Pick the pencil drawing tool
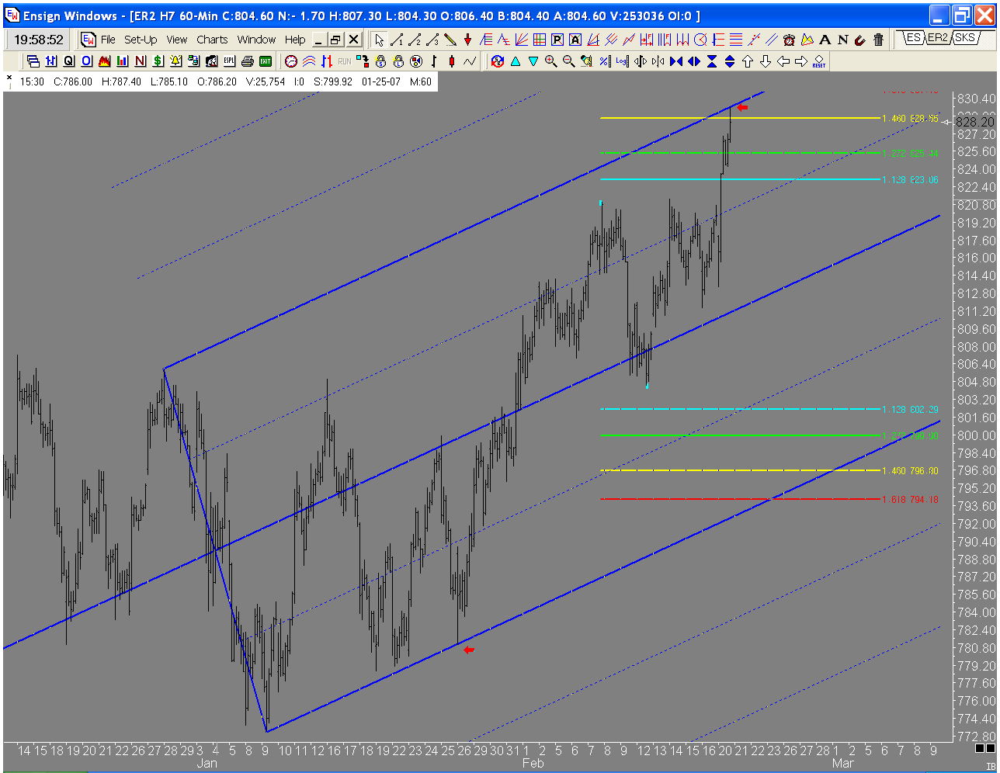This screenshot has width=1000, height=773. click(x=450, y=40)
